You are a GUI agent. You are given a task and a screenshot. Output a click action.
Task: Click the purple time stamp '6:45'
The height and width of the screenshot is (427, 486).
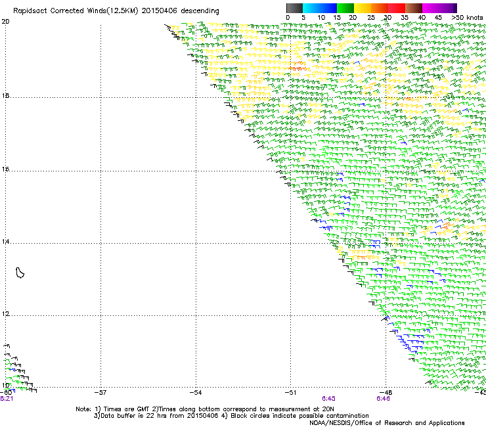pos(328,399)
